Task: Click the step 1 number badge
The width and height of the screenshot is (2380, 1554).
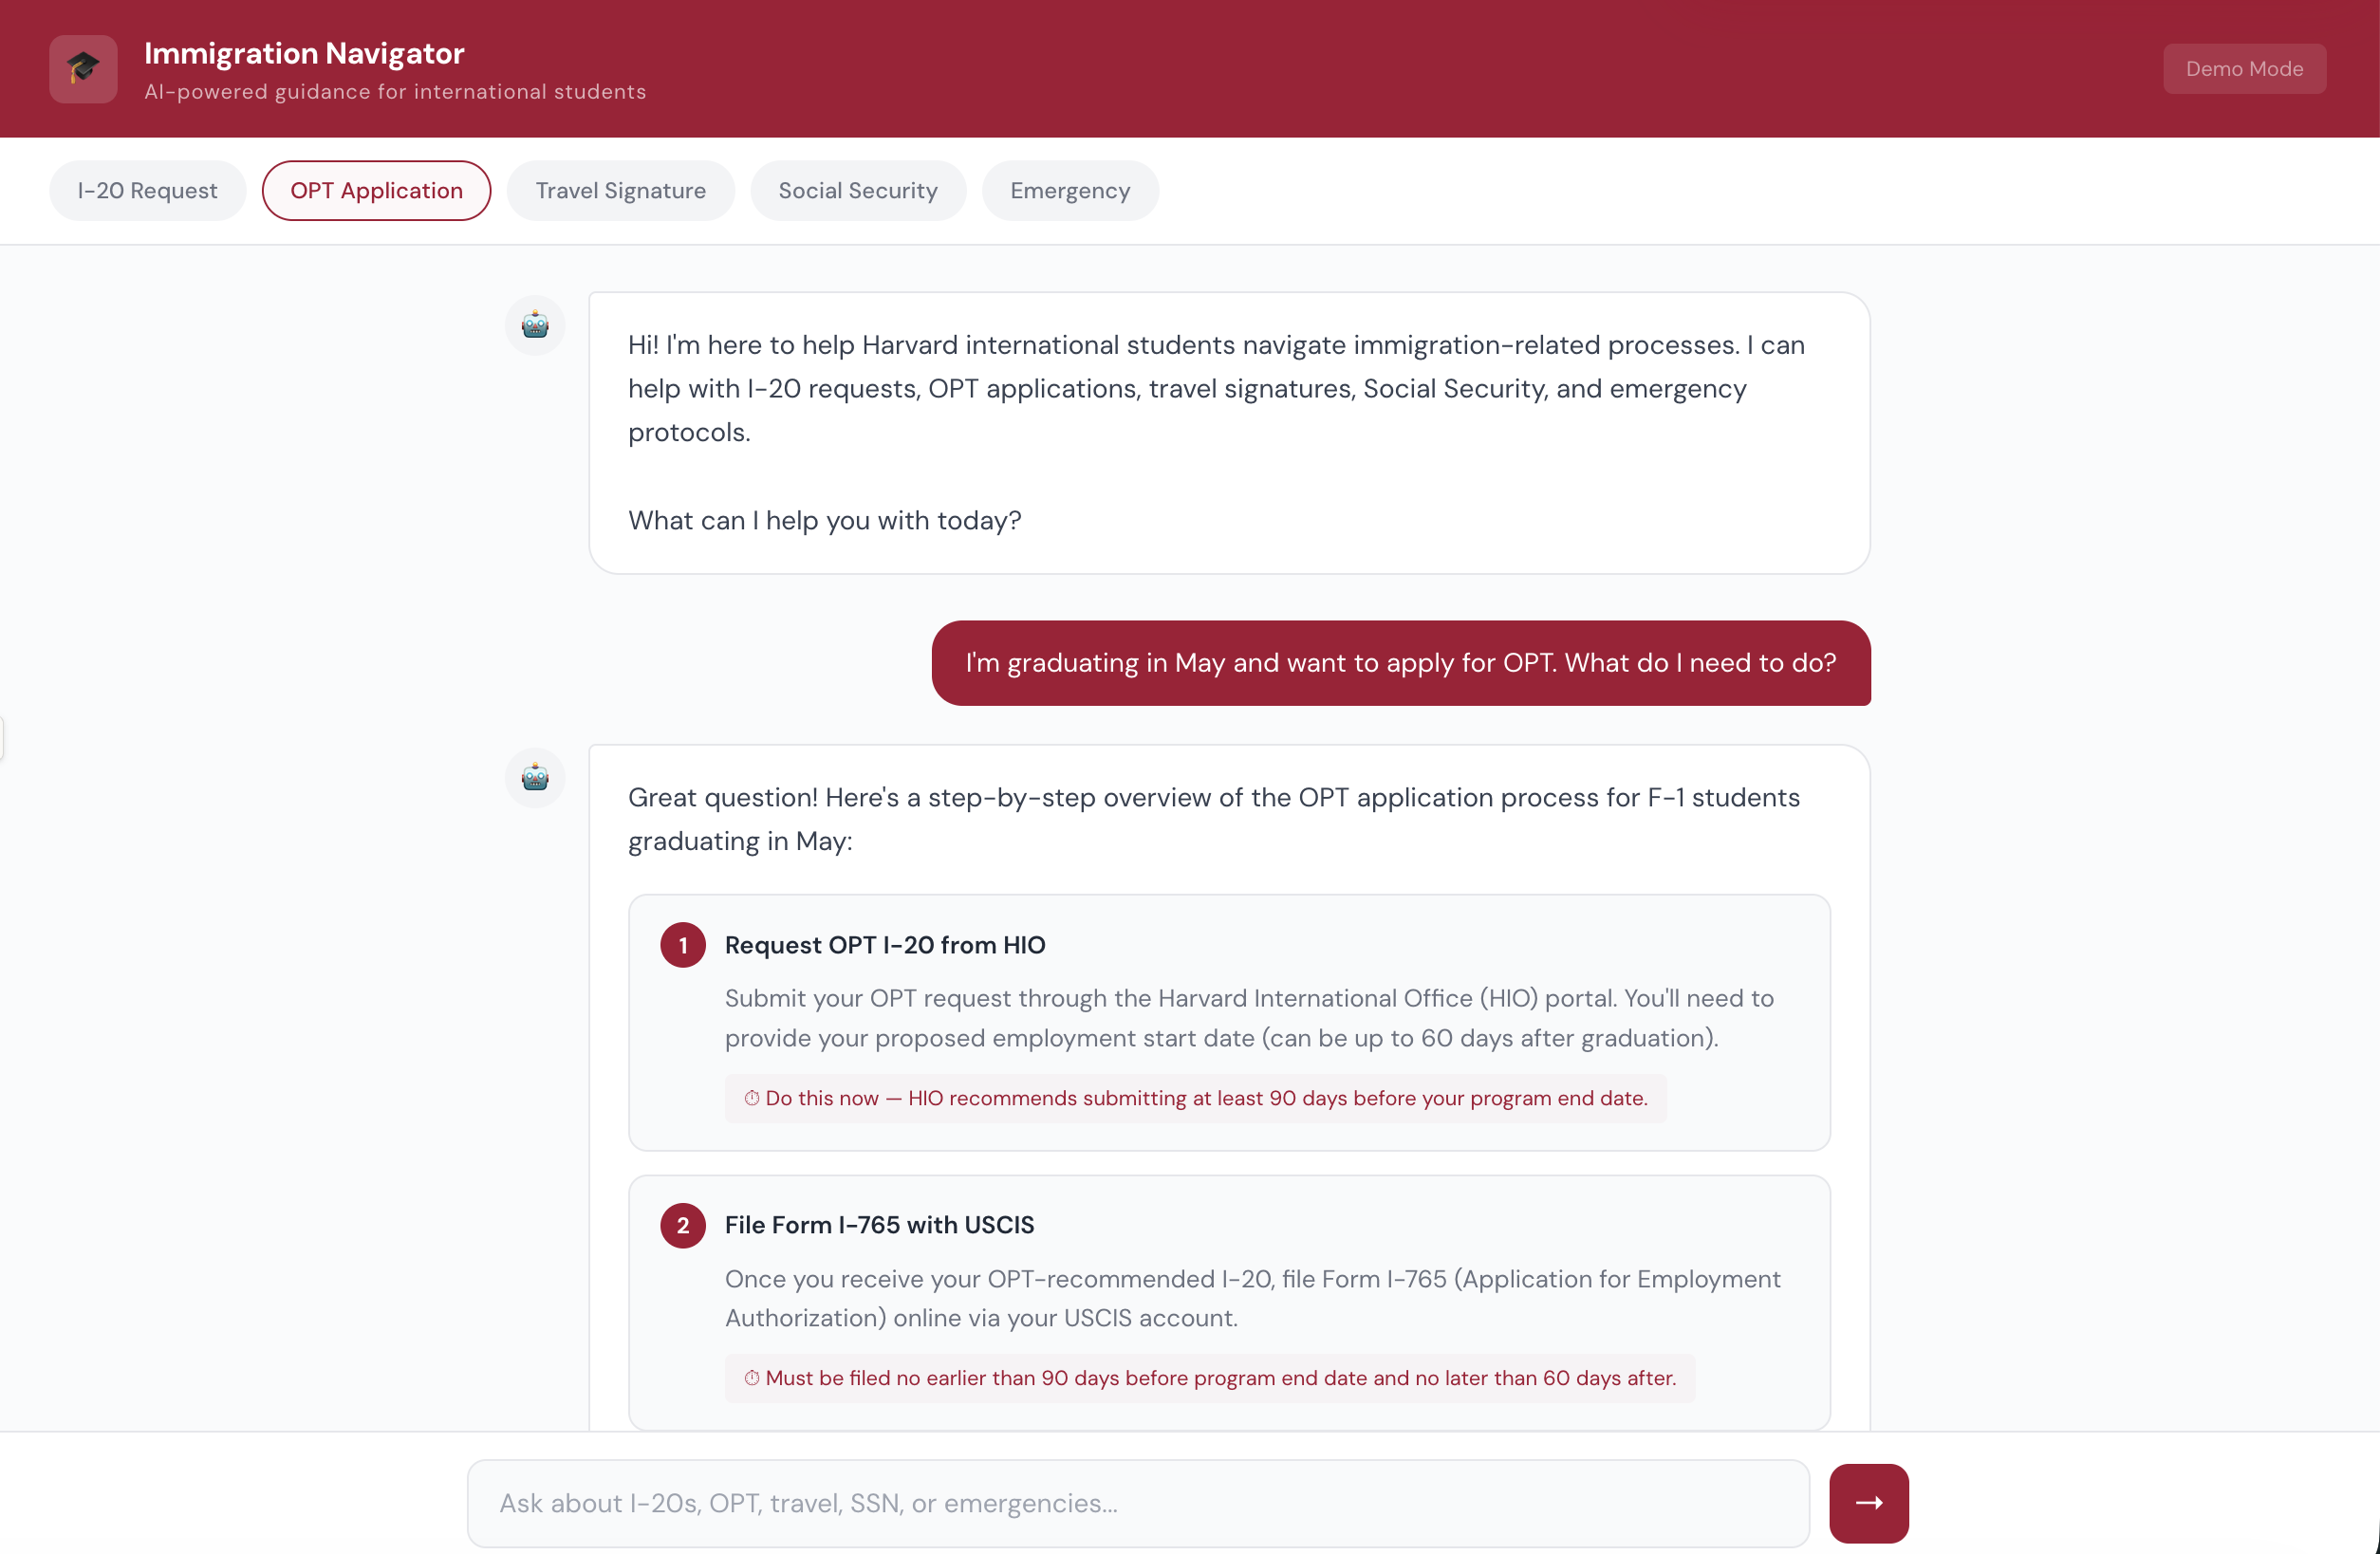Action: pos(683,945)
